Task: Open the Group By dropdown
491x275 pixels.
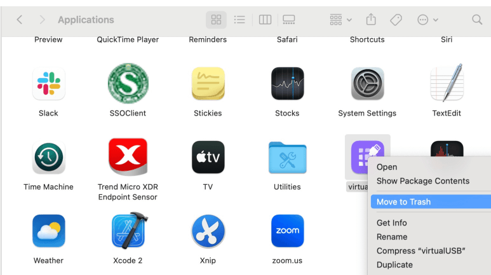Action: [x=340, y=20]
